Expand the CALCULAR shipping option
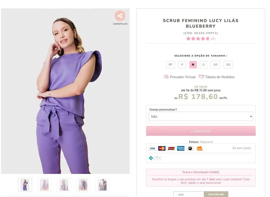 click(x=216, y=194)
